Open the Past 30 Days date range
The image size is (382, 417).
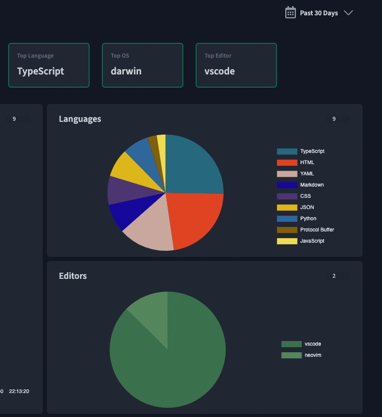319,13
